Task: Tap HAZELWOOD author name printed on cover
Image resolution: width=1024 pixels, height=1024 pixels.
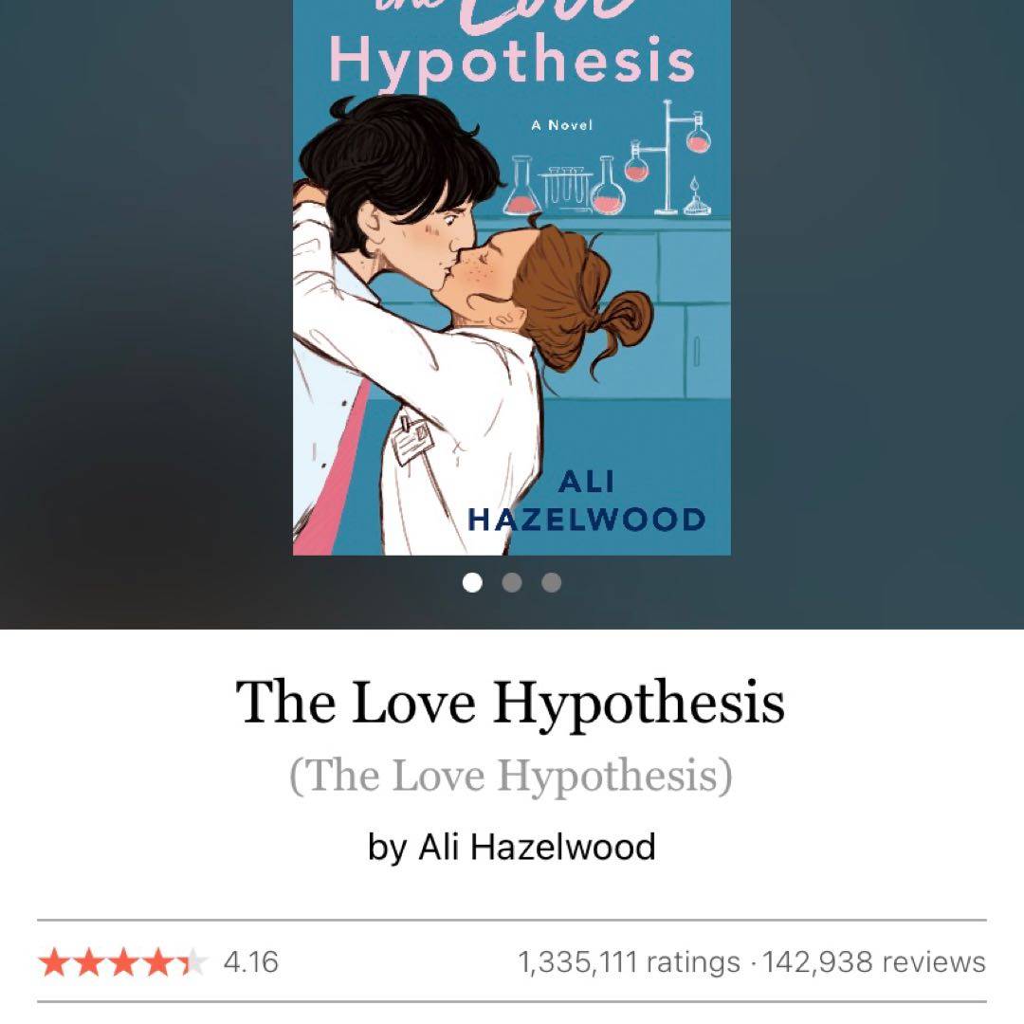Action: (587, 520)
